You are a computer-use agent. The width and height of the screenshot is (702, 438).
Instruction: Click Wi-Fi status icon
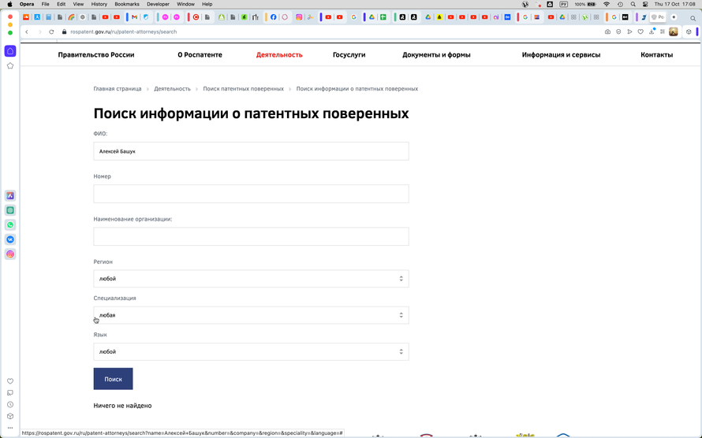pos(607,4)
